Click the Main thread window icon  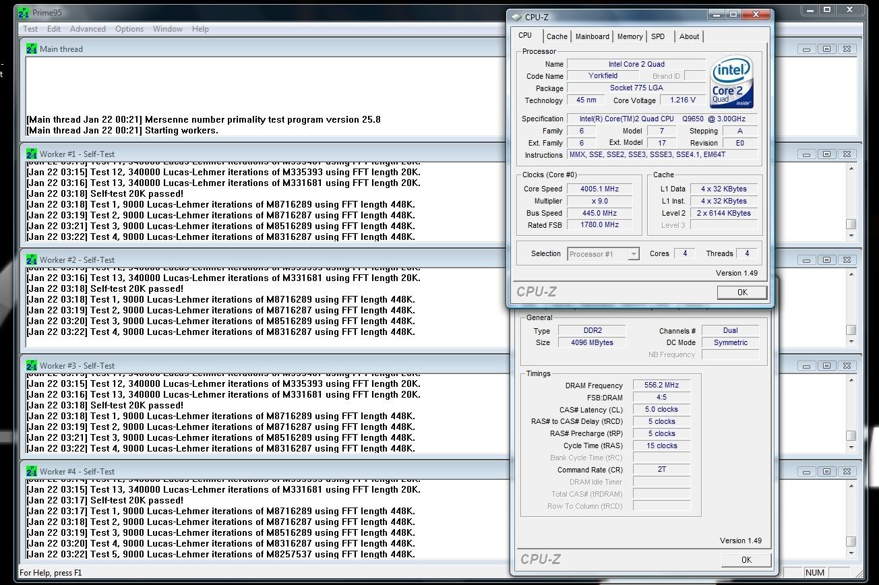tap(32, 49)
